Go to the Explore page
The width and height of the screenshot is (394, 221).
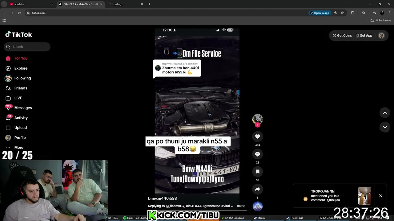[x=16, y=68]
